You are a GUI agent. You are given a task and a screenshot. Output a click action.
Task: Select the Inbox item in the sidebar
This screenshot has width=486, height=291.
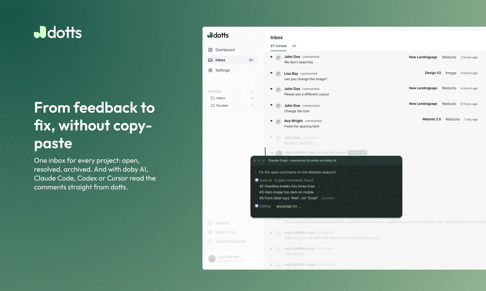231,60
